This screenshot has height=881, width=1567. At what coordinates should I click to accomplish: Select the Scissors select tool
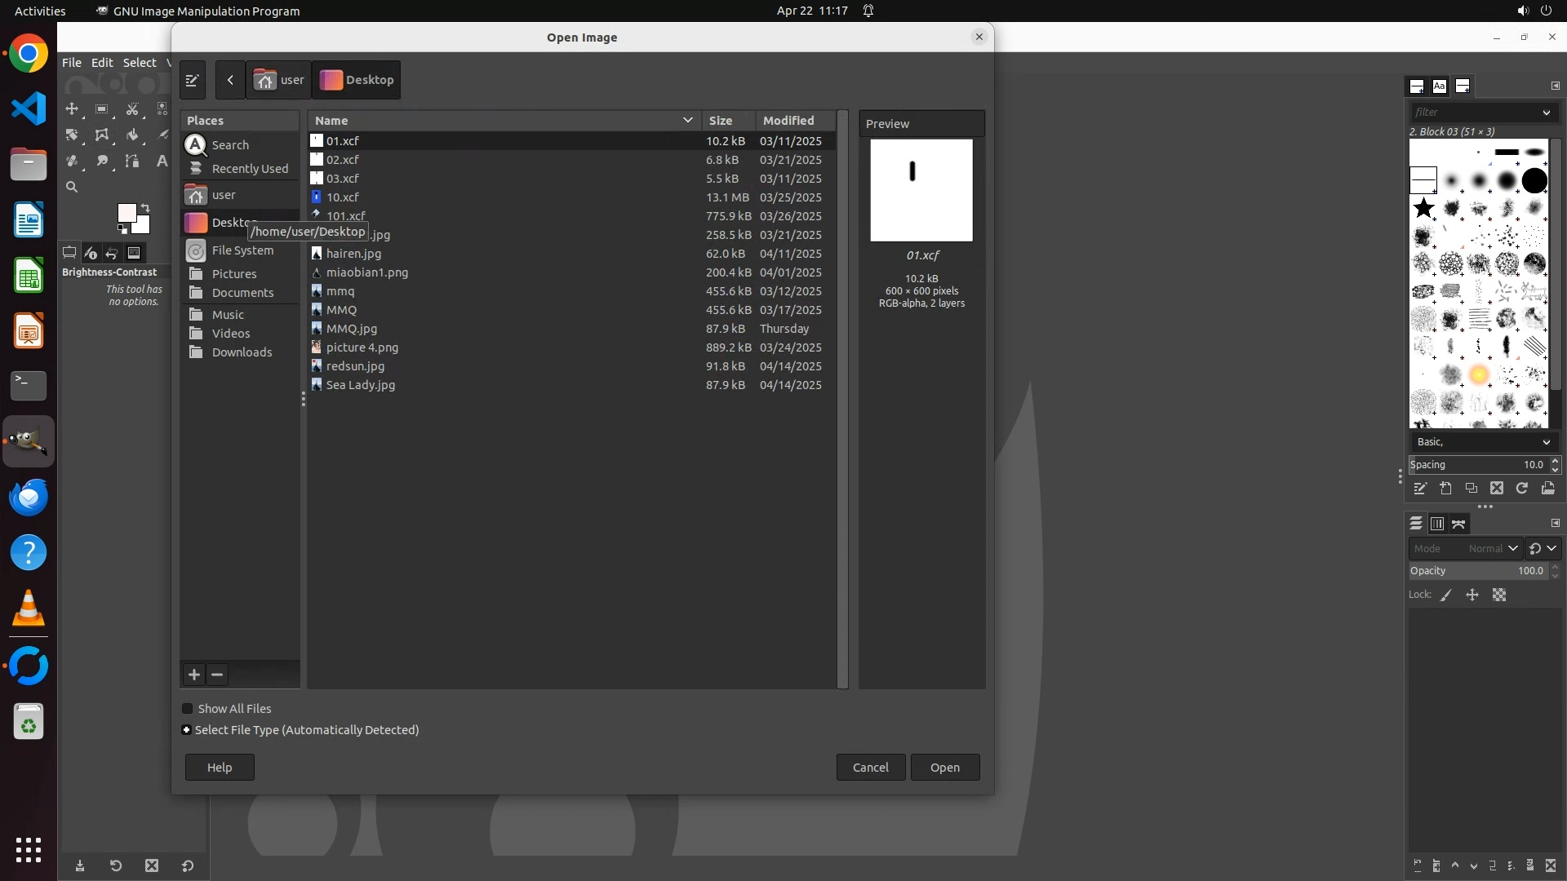(132, 108)
